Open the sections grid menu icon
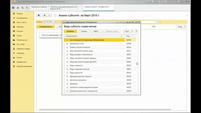The image size is (201, 113). pyautogui.click(x=13, y=8)
